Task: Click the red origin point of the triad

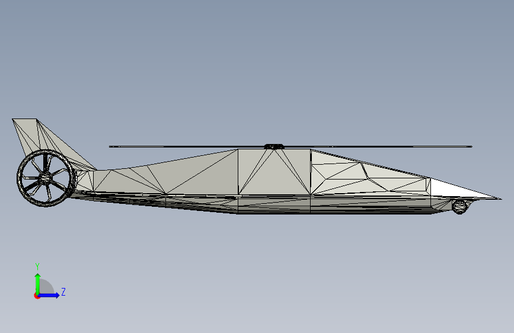Action: (37, 296)
